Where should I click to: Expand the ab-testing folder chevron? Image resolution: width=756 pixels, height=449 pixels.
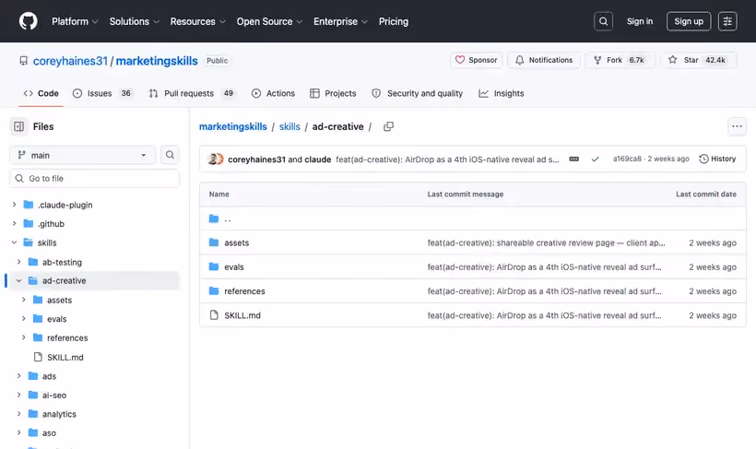pos(18,262)
